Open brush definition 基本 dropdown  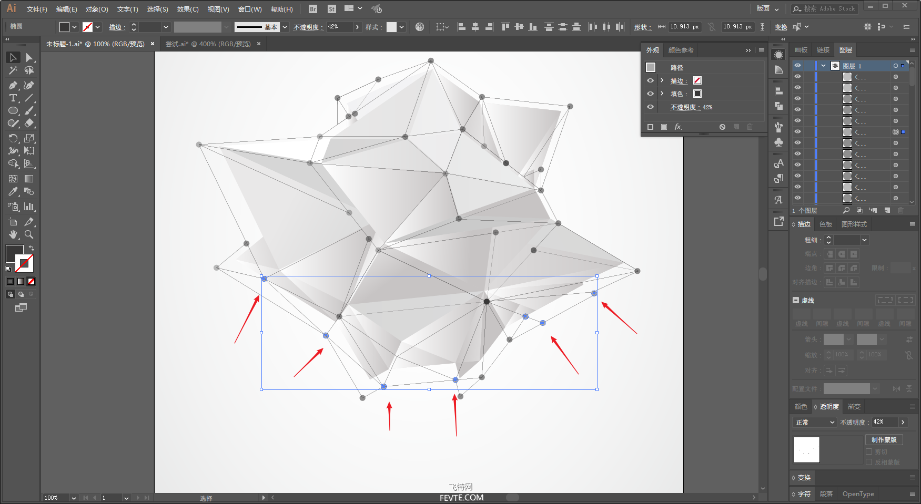pos(285,27)
